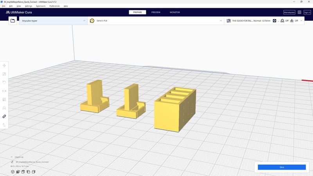This screenshot has width=313, height=176.
Task: Click the infill pattern icon
Action: (275, 21)
